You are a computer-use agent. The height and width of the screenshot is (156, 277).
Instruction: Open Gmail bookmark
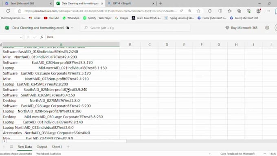[35, 18]
